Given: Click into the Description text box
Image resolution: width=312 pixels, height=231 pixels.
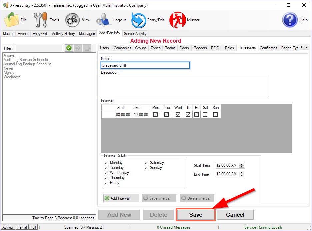Looking at the screenshot, I should point(185,86).
